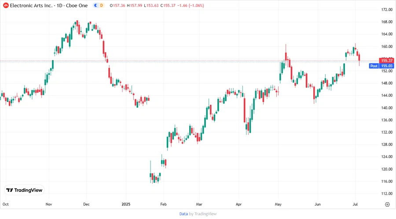Click the 124.00 price axis label
The width and height of the screenshot is (396, 219).
387,157
